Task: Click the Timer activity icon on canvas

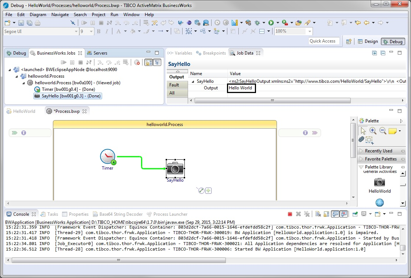Action: (108, 157)
